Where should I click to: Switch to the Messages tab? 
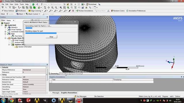click(x=56, y=93)
